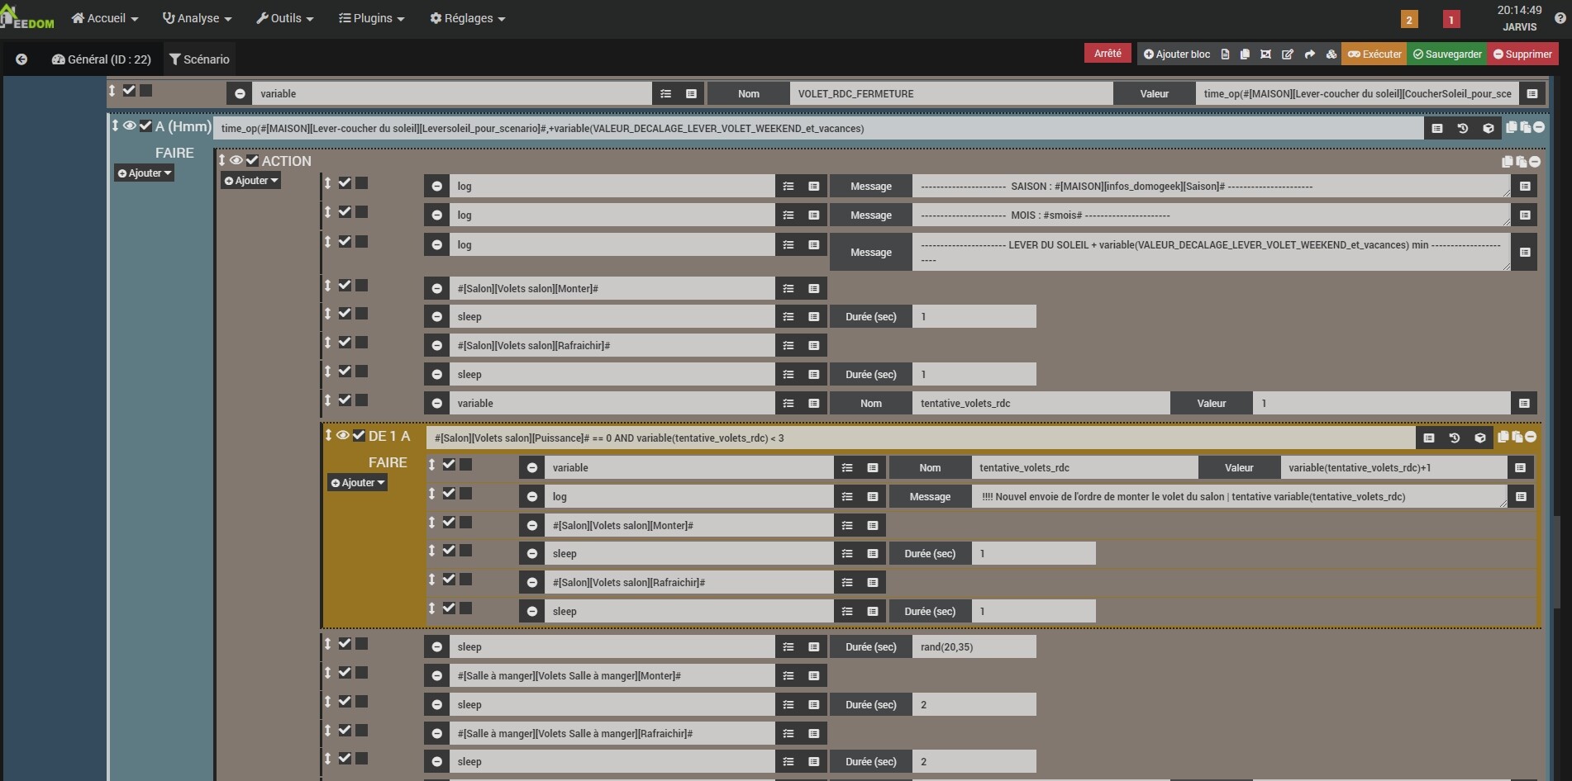Click the scenario edit (pencil) toolbar icon
This screenshot has width=1572, height=781.
tap(1287, 54)
